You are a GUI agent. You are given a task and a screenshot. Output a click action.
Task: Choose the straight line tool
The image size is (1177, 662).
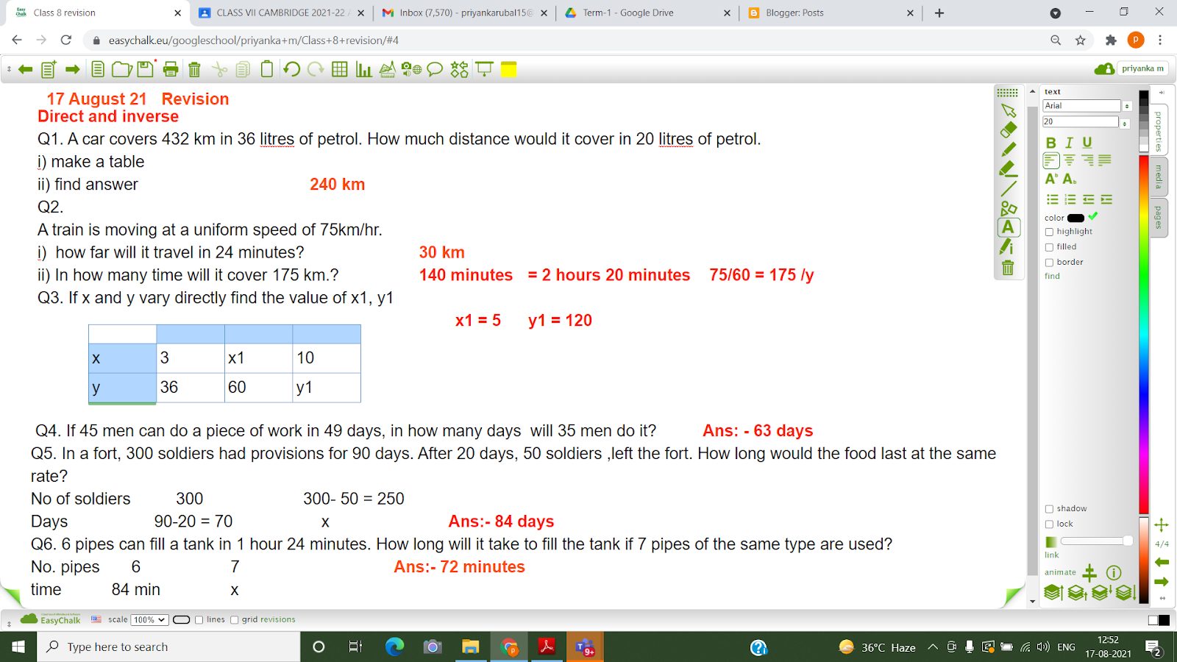coord(1009,188)
